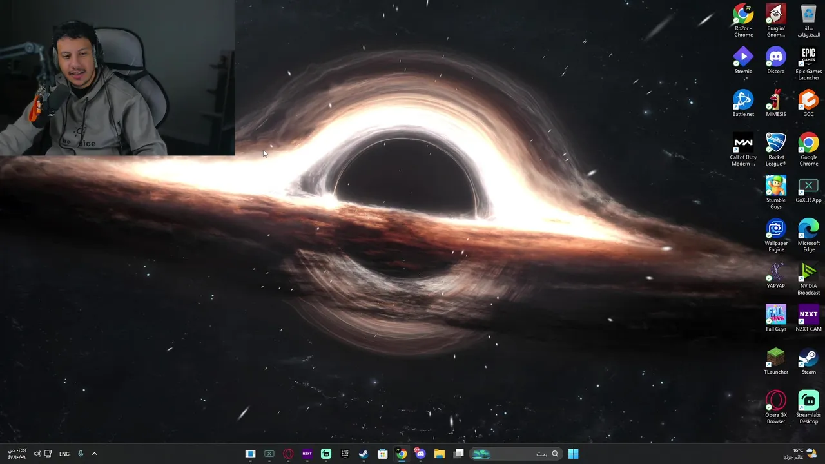Select the Fall Guys desktop icon

tap(776, 318)
